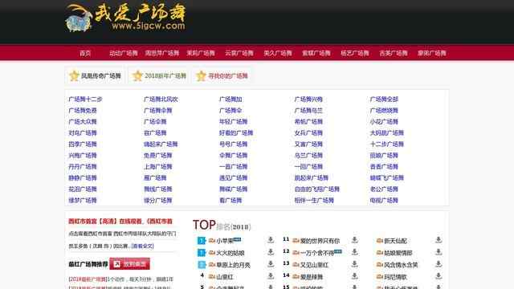
Task: Open the song title 小苹果
Action: tap(225, 241)
